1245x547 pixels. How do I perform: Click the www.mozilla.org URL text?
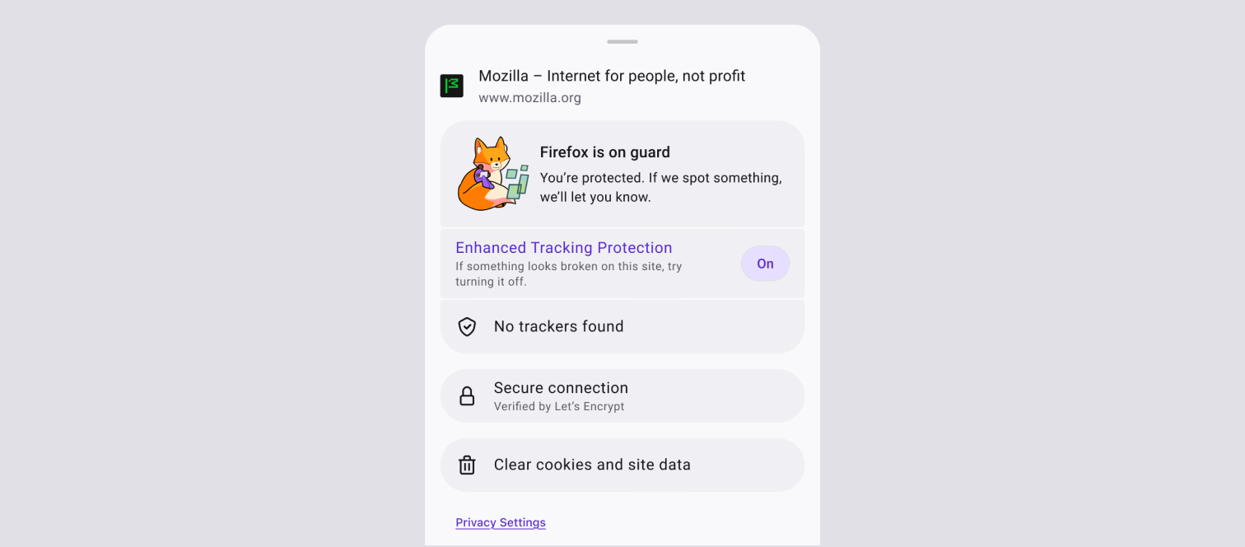[529, 98]
